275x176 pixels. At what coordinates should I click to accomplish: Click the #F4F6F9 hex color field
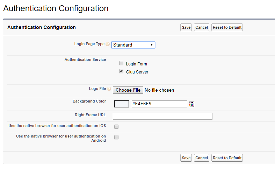pos(159,104)
